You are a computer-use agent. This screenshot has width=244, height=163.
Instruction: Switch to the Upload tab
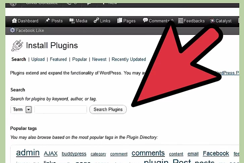pos(38,59)
